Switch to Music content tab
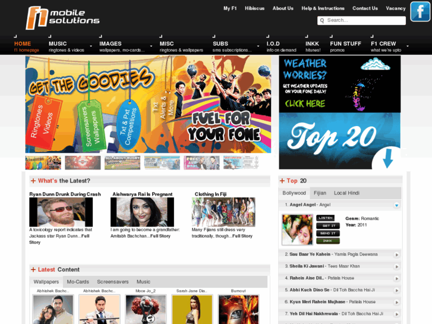The width and height of the screenshot is (432, 324). pos(143,282)
